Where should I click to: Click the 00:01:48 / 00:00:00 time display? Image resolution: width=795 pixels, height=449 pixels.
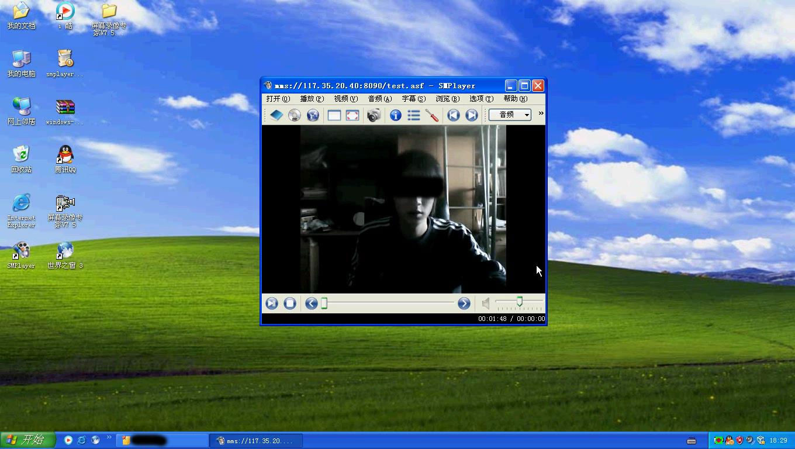511,319
